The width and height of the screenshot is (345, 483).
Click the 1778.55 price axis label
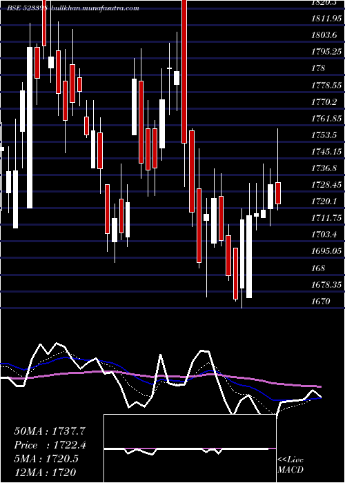(x=326, y=86)
